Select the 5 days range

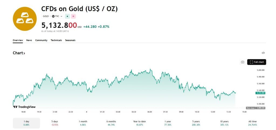[55, 123]
